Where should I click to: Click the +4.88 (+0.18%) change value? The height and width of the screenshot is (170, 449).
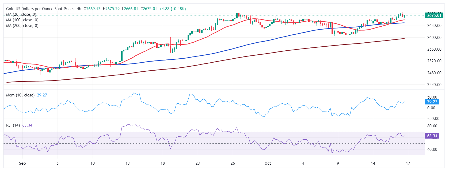click(x=173, y=9)
